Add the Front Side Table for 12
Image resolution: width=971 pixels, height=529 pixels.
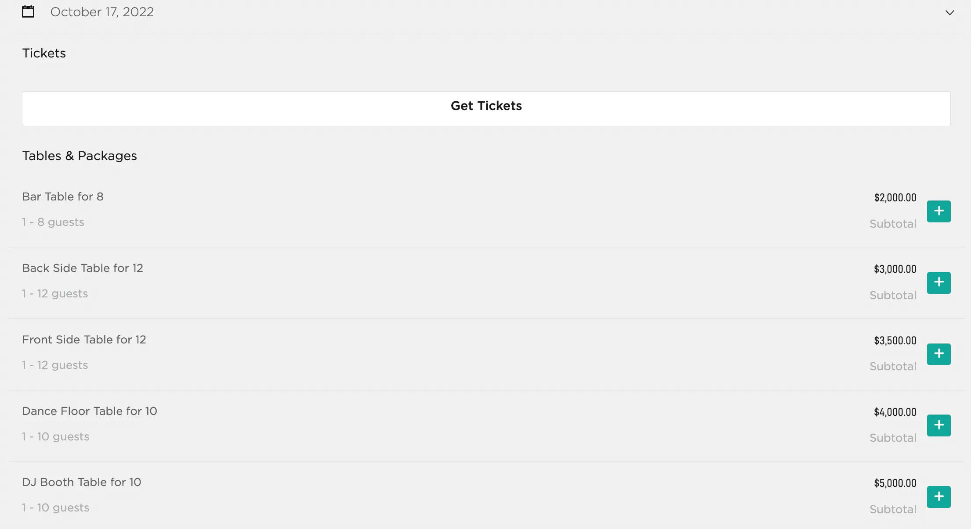pos(938,354)
